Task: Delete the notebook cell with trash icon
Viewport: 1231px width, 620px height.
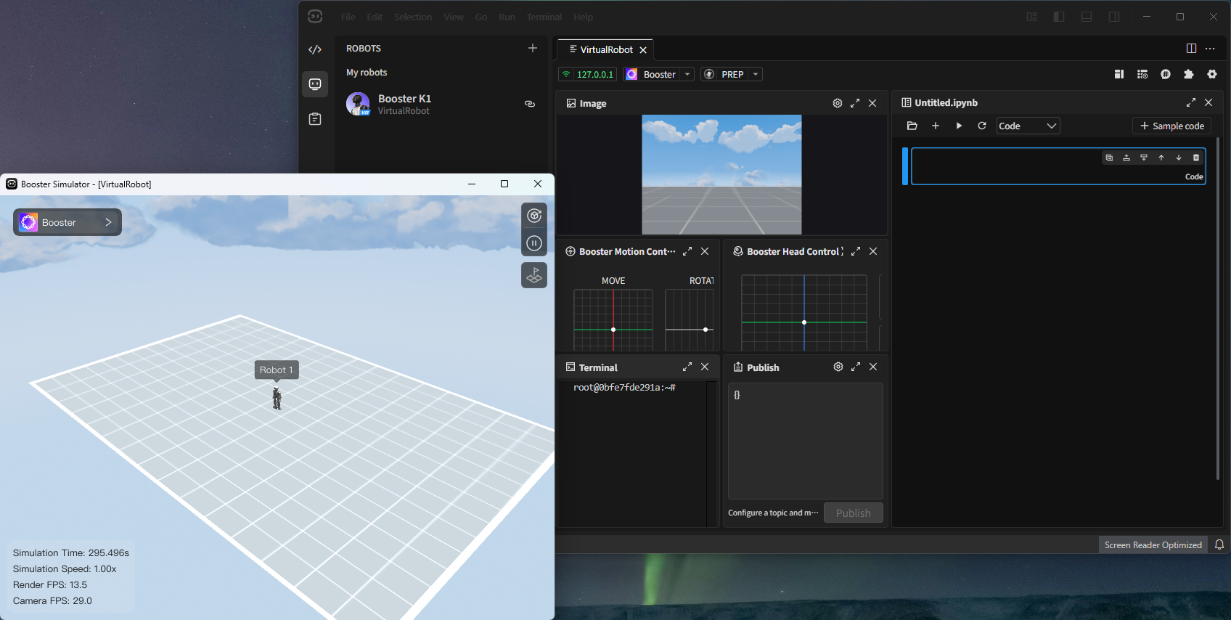Action: [x=1196, y=158]
